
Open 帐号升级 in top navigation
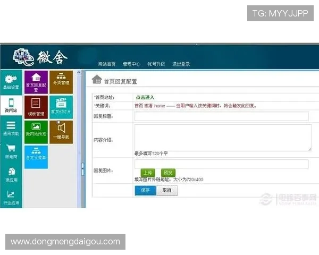[156, 64]
